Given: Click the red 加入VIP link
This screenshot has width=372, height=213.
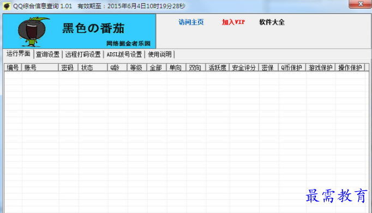Looking at the screenshot, I should [233, 22].
